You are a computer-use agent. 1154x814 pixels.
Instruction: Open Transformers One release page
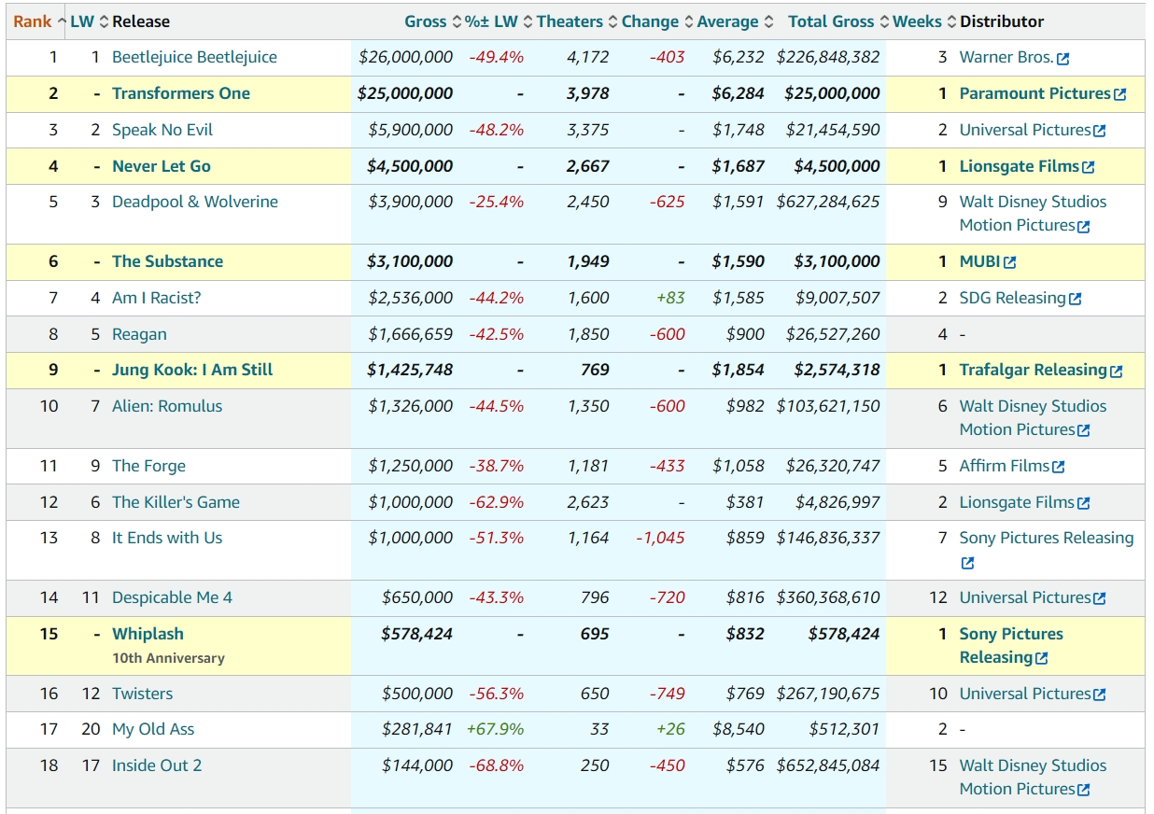click(181, 93)
